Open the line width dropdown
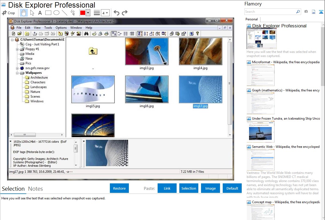 point(105,13)
